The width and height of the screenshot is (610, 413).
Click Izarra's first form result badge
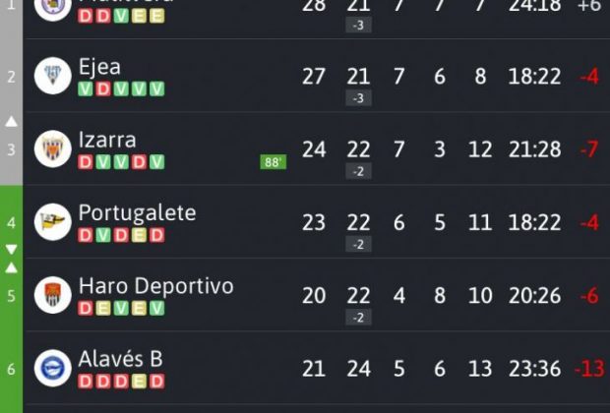point(85,162)
